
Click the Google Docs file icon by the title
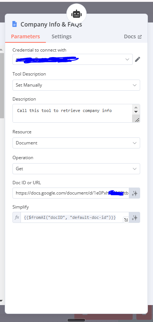point(15,24)
